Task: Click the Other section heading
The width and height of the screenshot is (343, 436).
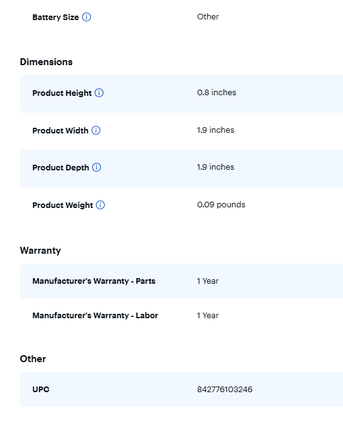Action: pos(33,359)
